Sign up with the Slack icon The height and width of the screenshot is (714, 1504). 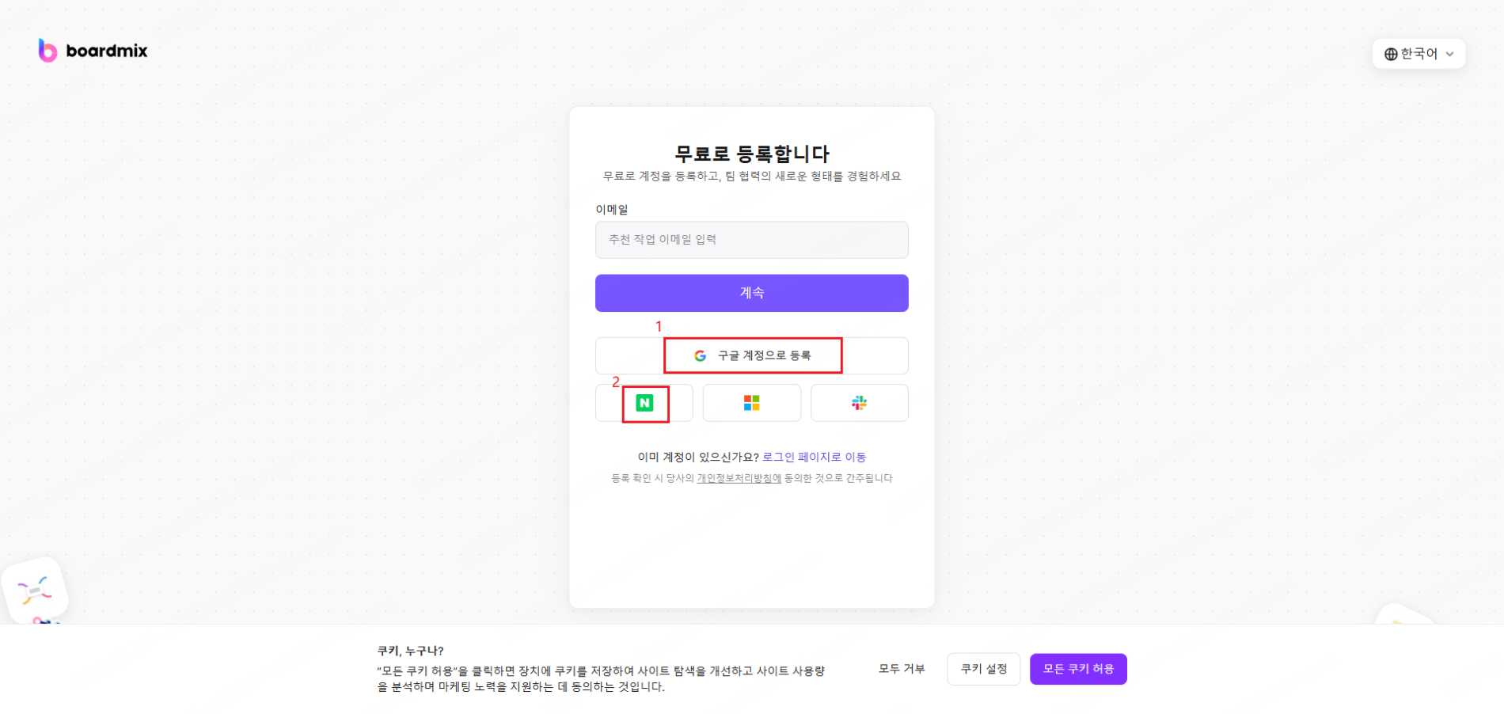click(x=859, y=403)
